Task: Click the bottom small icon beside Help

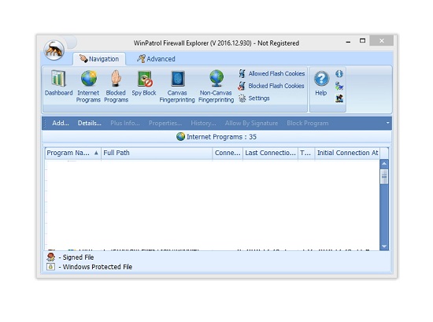Action: [x=339, y=98]
